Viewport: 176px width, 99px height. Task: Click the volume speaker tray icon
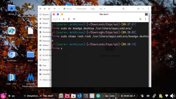tap(173, 96)
